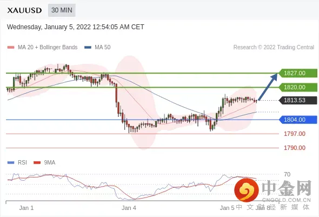319x217 pixels.
Task: Click the blue RSI legend swatch
Action: [11, 162]
